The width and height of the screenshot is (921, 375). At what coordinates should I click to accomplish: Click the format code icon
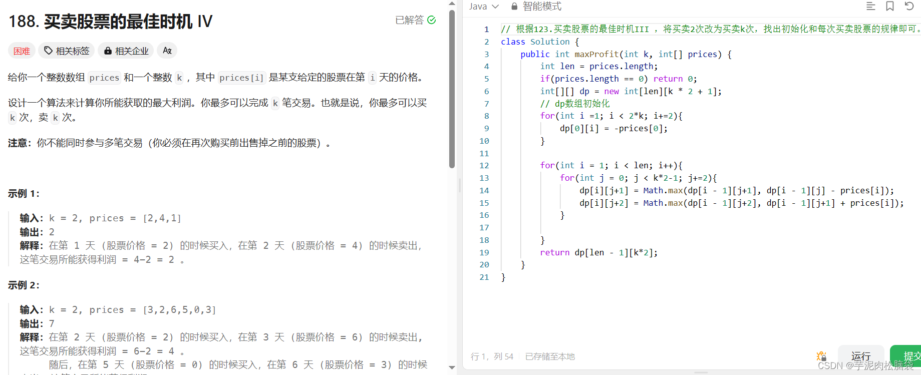[871, 6]
